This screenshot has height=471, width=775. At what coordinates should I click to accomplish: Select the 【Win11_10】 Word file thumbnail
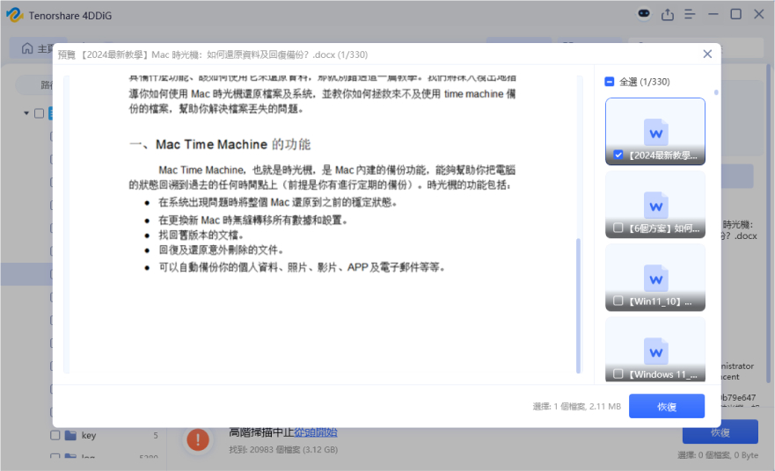[655, 278]
